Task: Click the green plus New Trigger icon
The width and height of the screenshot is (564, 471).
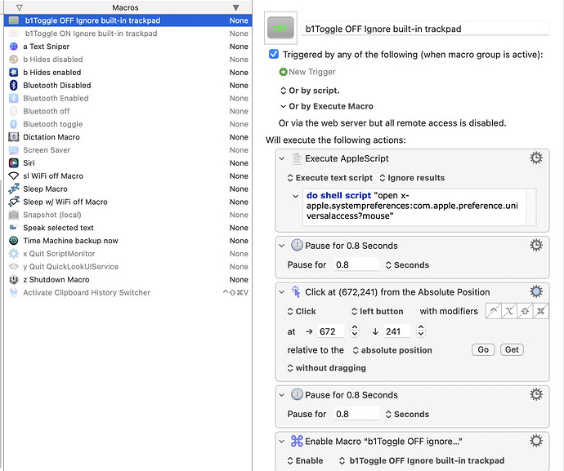Action: pyautogui.click(x=283, y=72)
